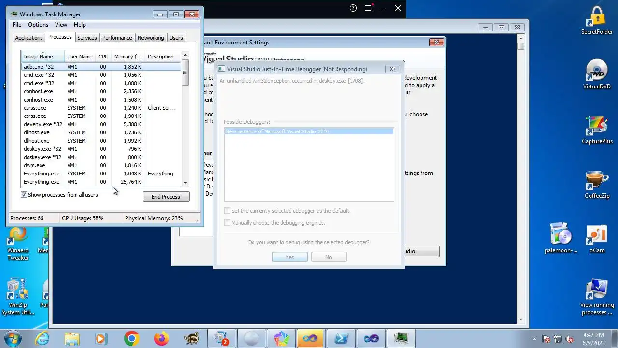Check Set the currently selected debugger as default
Image resolution: width=618 pixels, height=348 pixels.
point(227,211)
